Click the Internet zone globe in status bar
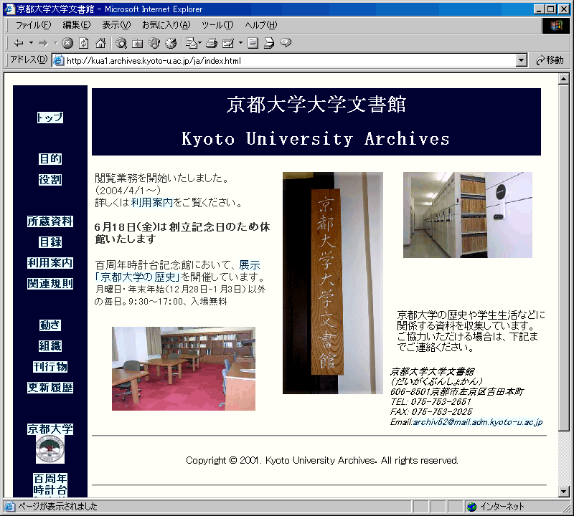This screenshot has height=516, width=574. point(472,507)
